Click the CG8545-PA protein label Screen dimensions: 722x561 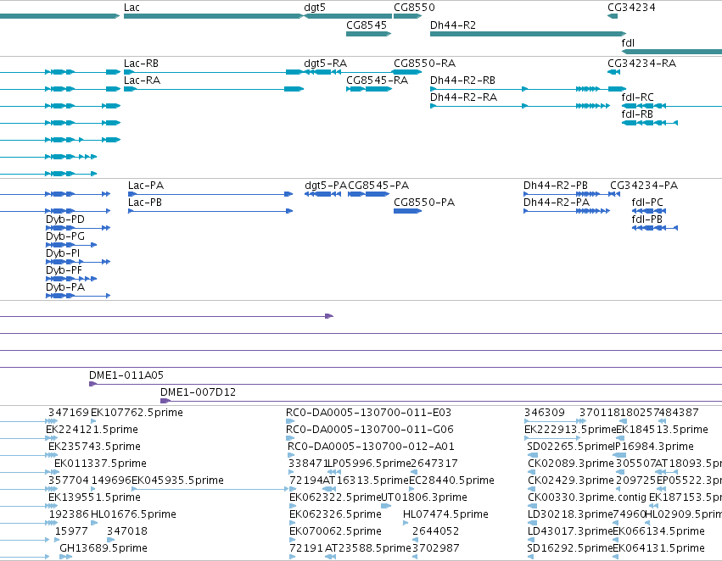coord(378,186)
